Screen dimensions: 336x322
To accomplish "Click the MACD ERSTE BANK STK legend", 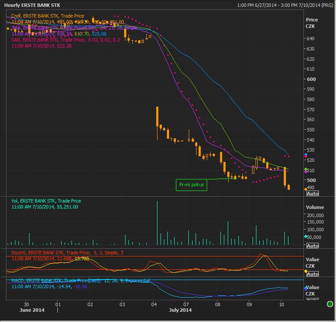I will click(x=80, y=280).
